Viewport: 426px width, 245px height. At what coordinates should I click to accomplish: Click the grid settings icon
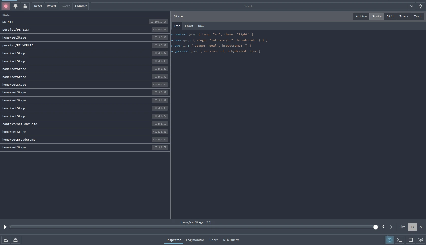tap(411, 240)
